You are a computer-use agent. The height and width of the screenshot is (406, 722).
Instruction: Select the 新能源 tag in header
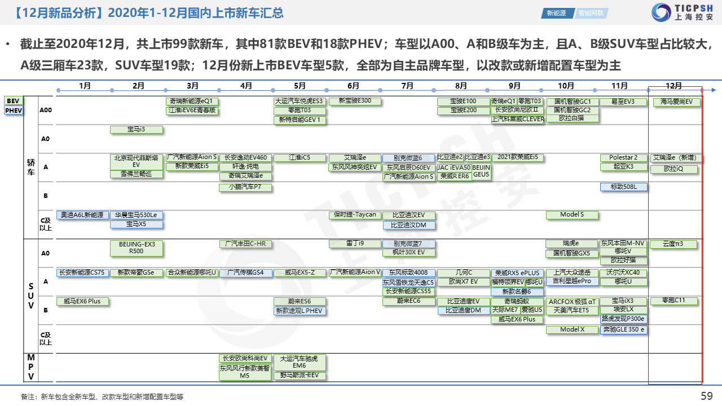[x=557, y=13]
